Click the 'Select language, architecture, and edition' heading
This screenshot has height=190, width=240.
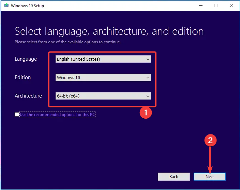coord(109,31)
